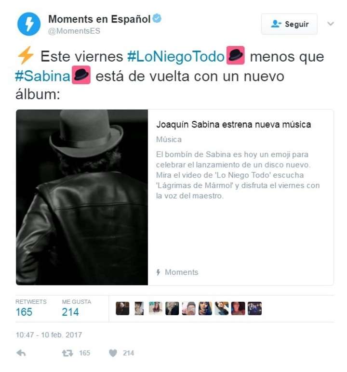The image size is (347, 372).
Task: Follow the account with Seguir button
Action: (x=289, y=24)
